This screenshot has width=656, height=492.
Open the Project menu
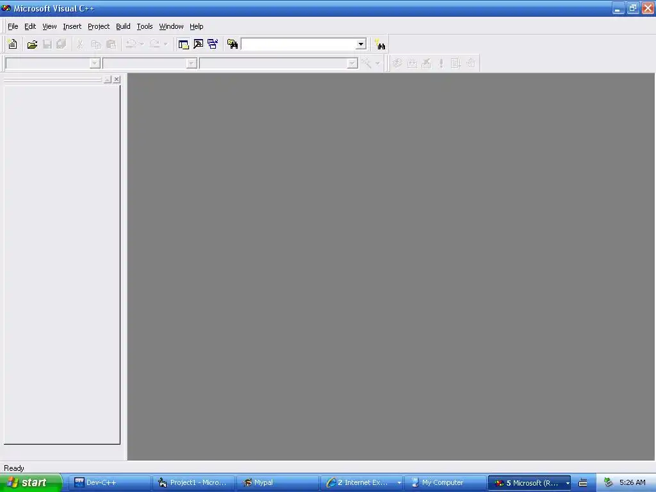click(x=99, y=26)
